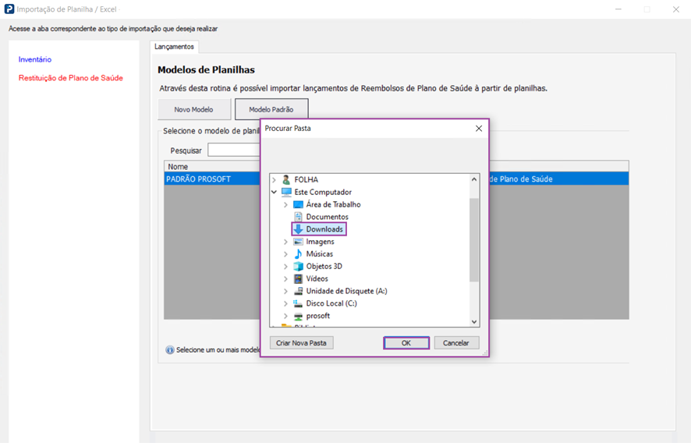
Task: Expand the Disco Local (C:) node
Action: coord(285,303)
